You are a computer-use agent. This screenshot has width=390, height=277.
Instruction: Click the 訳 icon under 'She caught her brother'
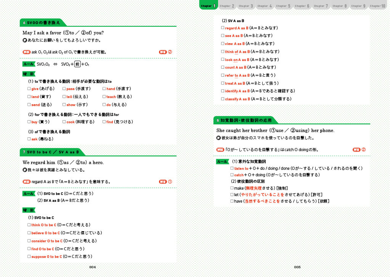[218, 138]
